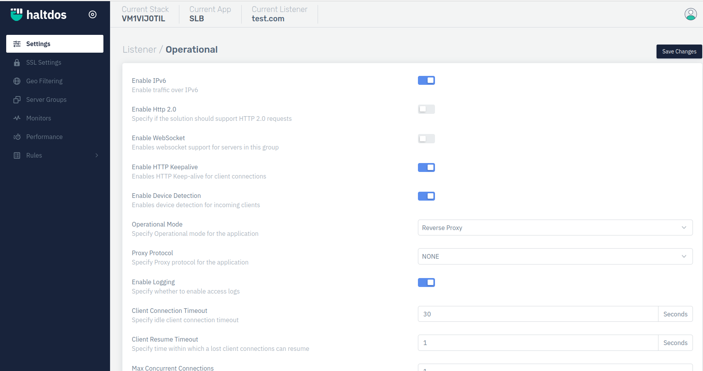The image size is (703, 371).
Task: Click the Listener breadcrumb link
Action: [x=139, y=50]
